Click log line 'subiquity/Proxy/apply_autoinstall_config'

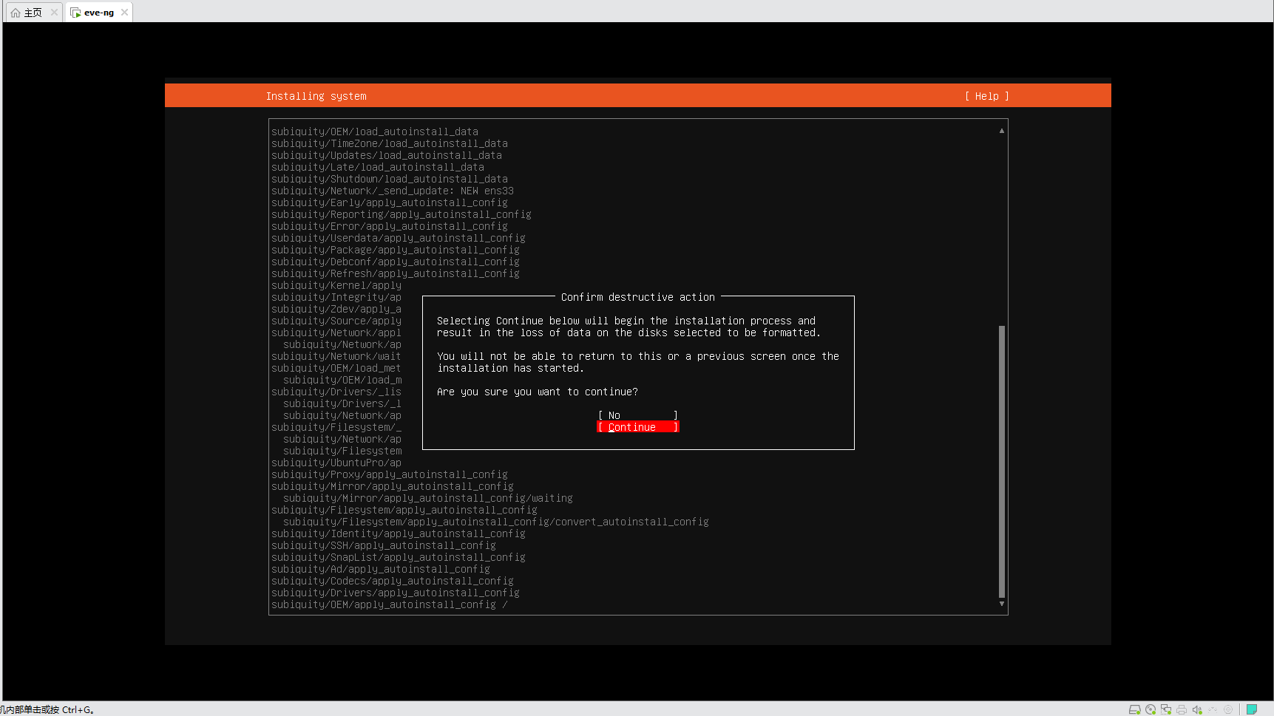click(390, 474)
